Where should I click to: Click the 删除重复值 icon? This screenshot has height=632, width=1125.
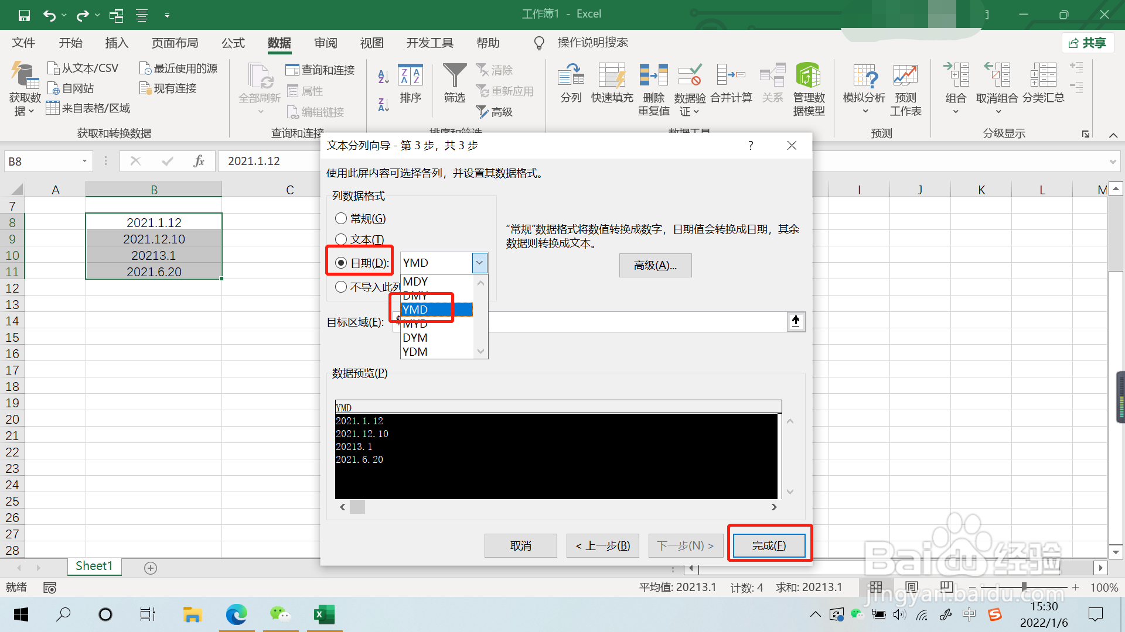pyautogui.click(x=653, y=76)
